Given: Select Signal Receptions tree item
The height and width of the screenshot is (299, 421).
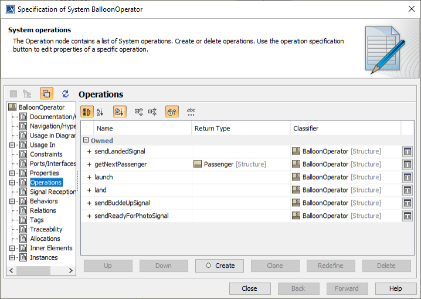Looking at the screenshot, I should pyautogui.click(x=53, y=192).
